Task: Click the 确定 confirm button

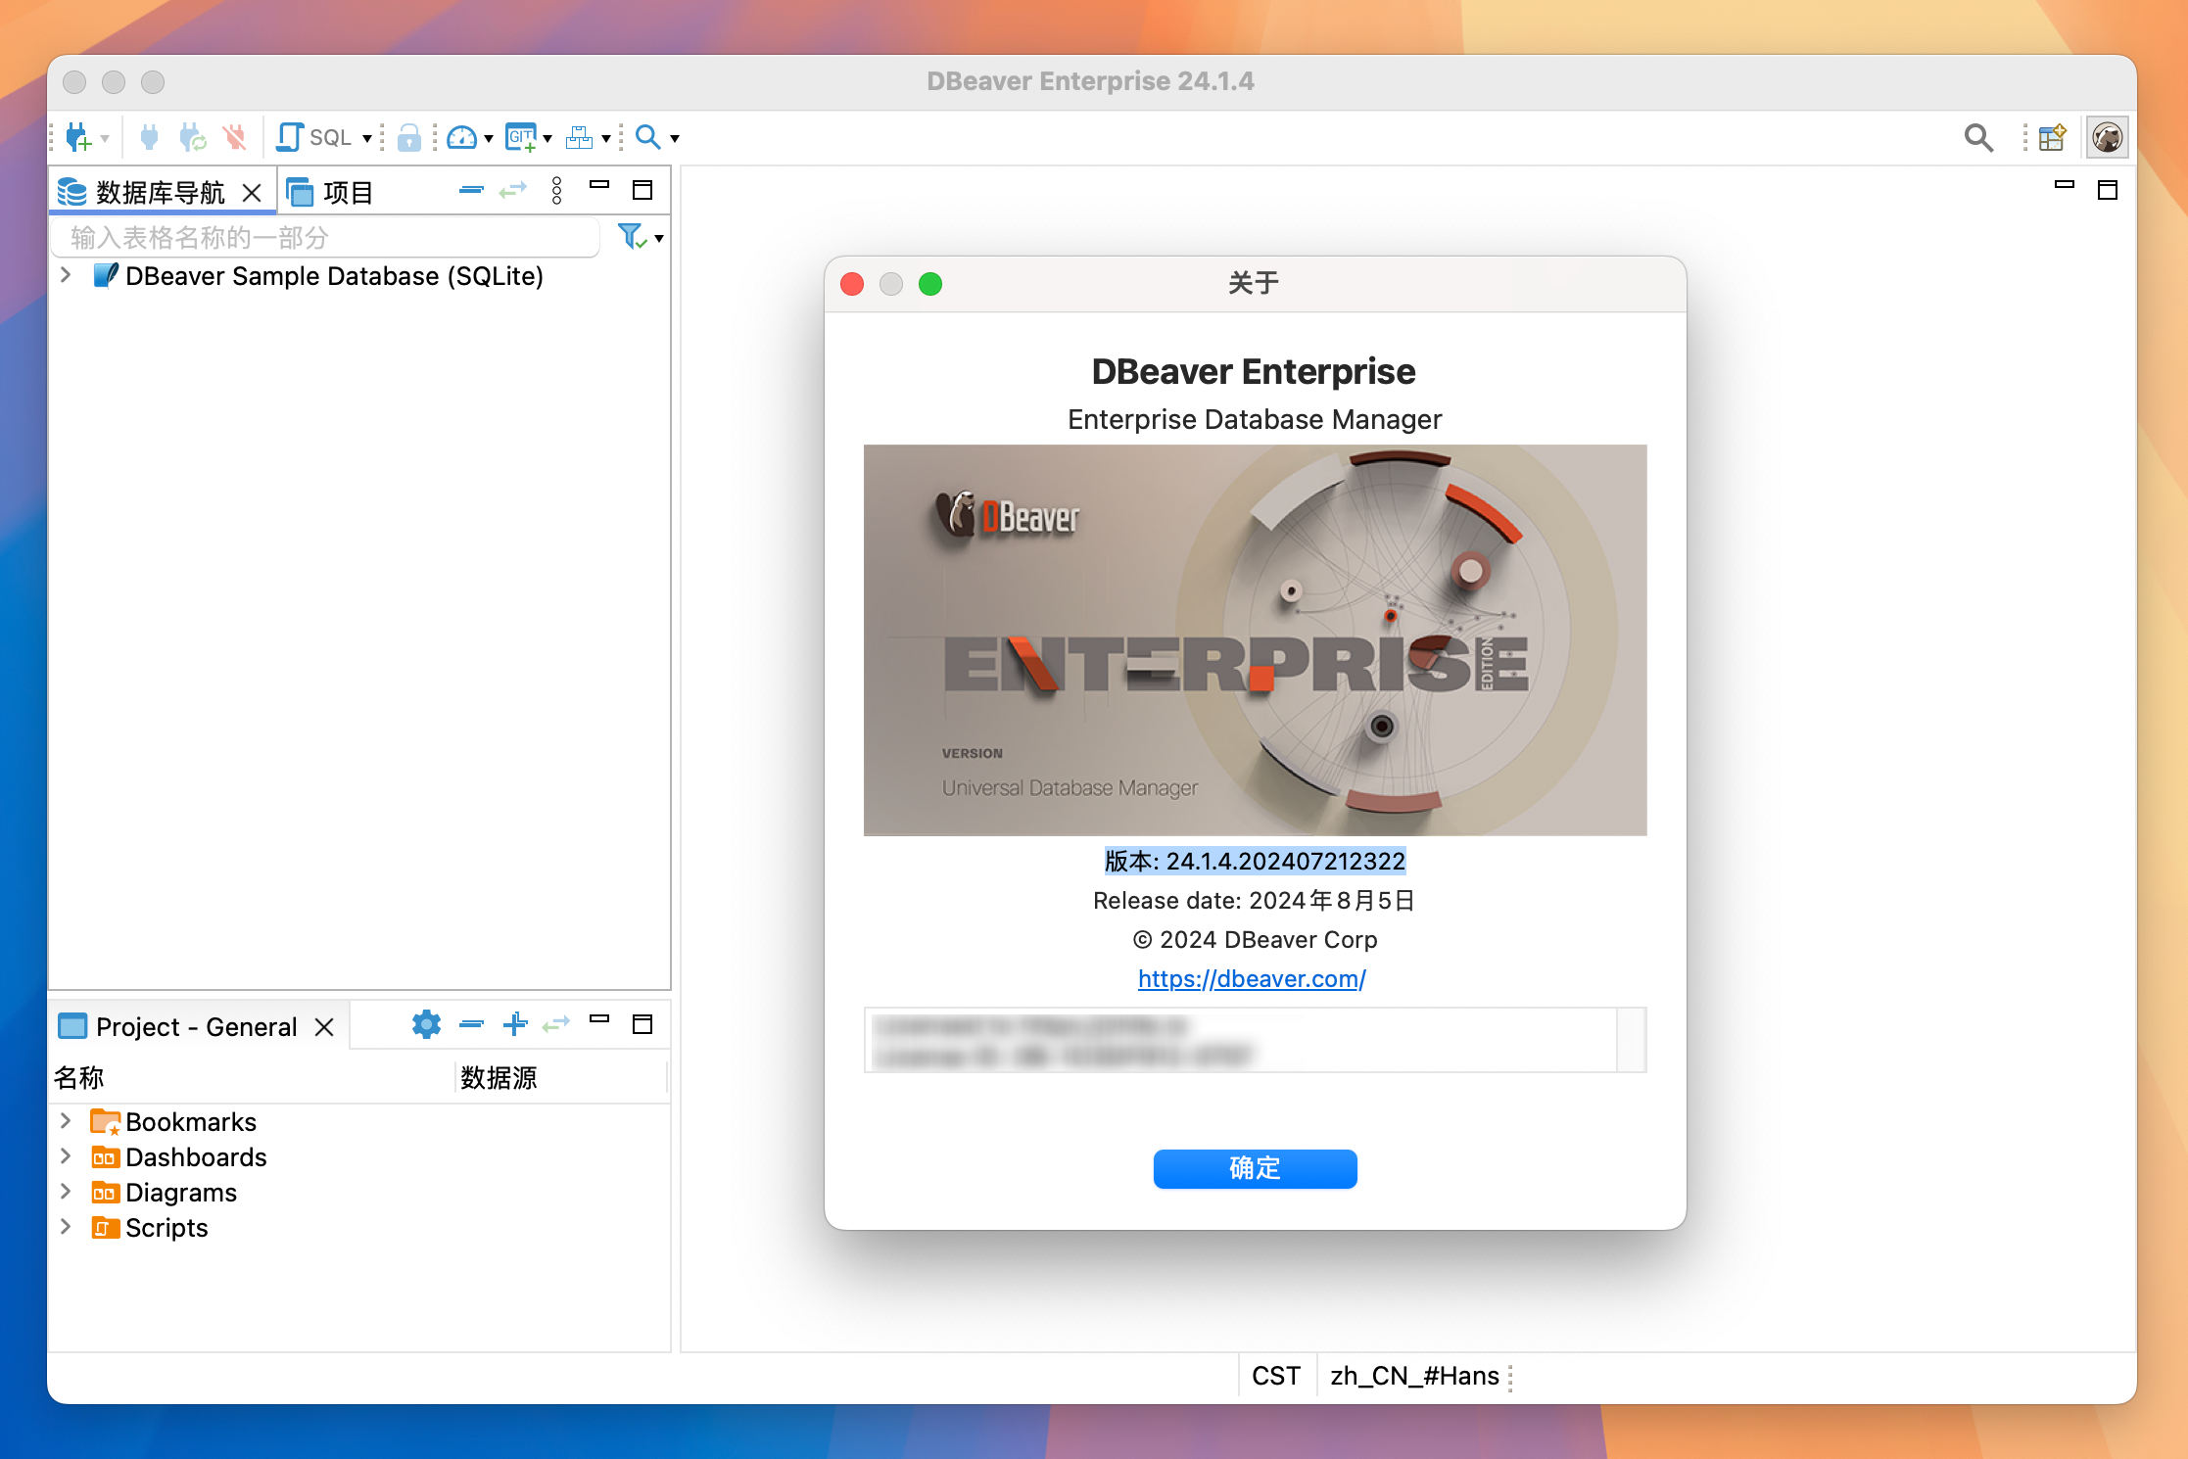Action: click(x=1254, y=1169)
